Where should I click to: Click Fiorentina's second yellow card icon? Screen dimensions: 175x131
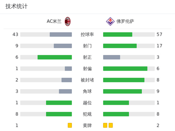click(x=111, y=125)
